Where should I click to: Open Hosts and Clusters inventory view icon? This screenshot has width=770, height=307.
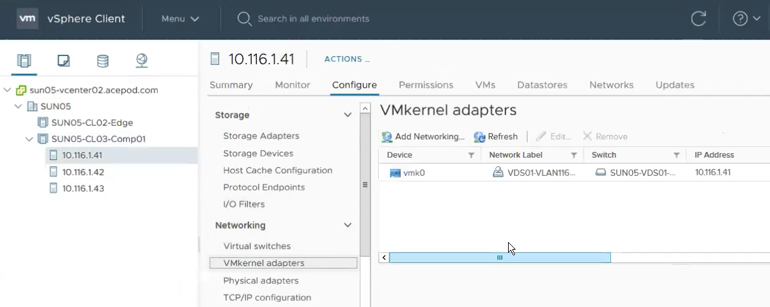[x=24, y=61]
